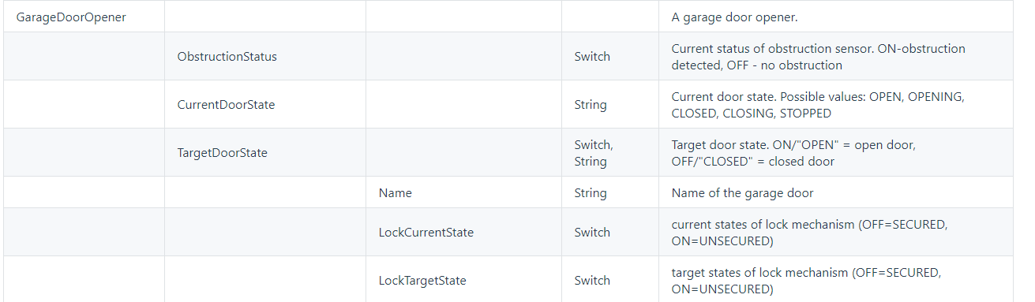
Task: Click the Switch type for LockTargetState
Action: (x=592, y=281)
